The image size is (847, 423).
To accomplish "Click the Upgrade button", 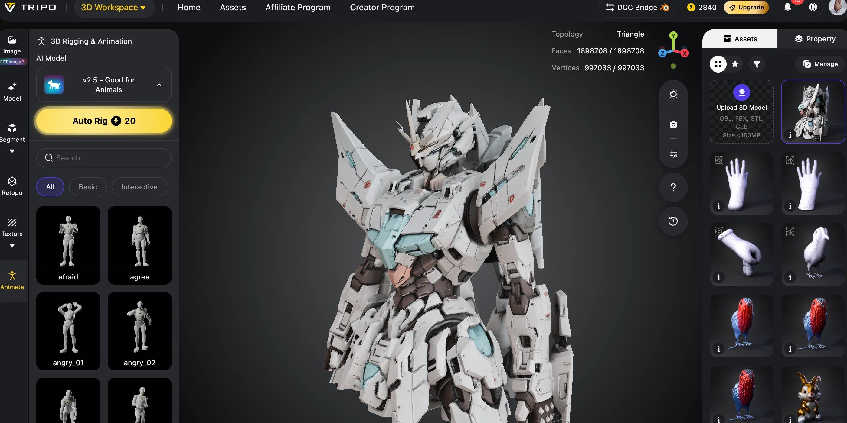I will click(x=746, y=7).
